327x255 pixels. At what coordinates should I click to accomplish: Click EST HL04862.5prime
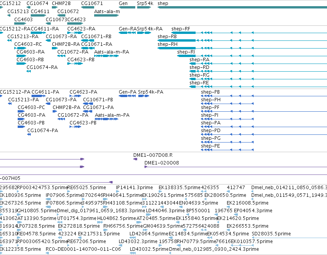(x=116, y=218)
